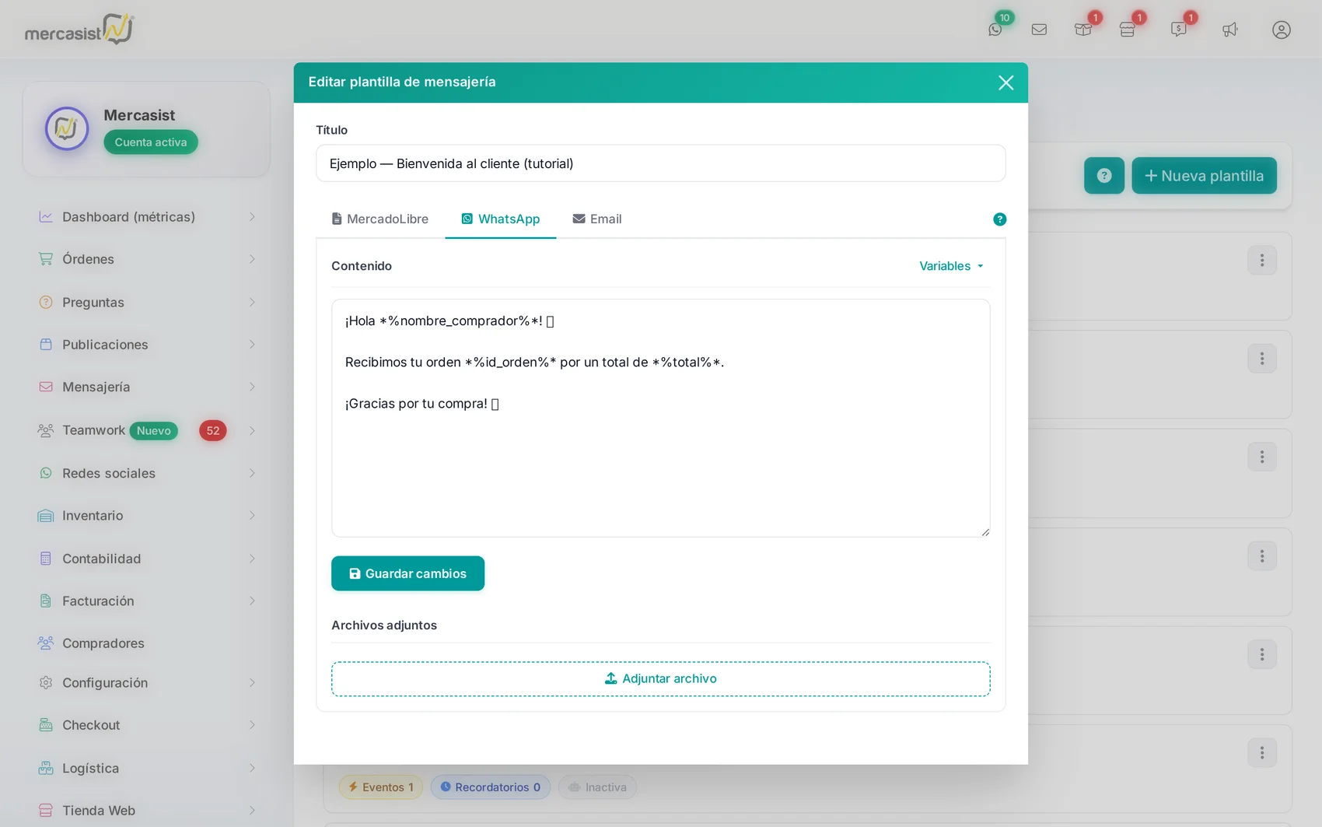Click the Mercasist logo in header
The image size is (1322, 827).
point(79,29)
